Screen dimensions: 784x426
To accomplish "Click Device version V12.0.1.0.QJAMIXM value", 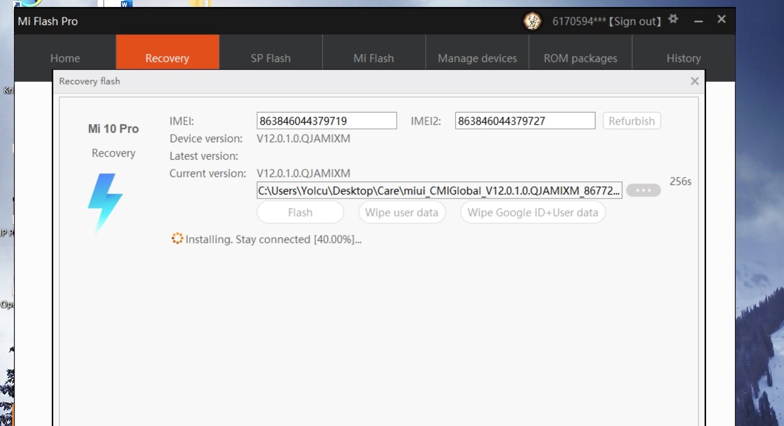I will coord(304,139).
